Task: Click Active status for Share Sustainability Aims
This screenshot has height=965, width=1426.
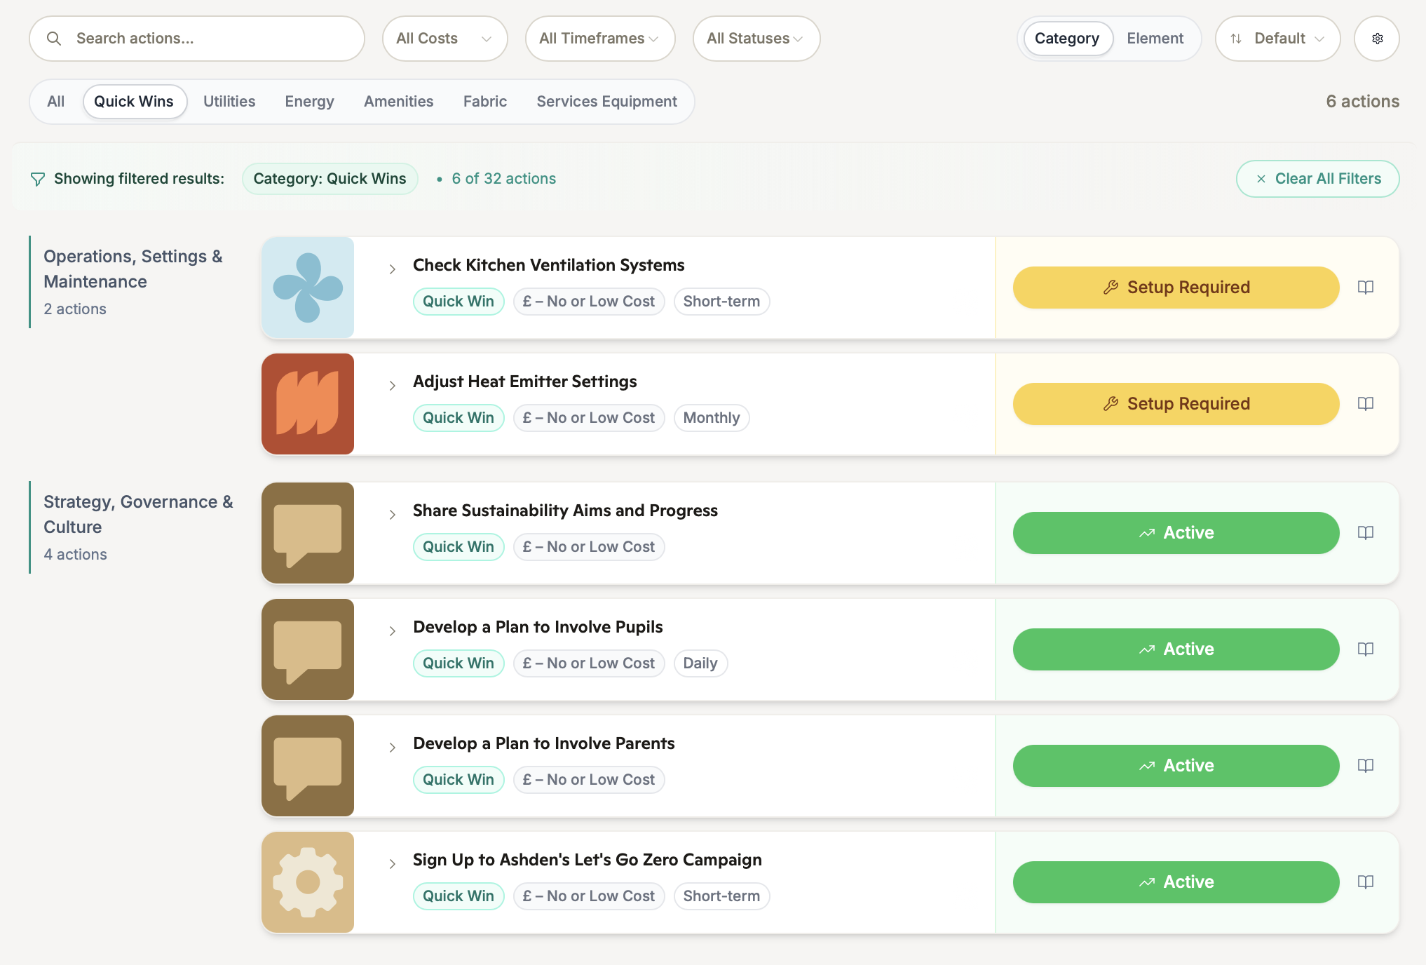Action: (1176, 533)
